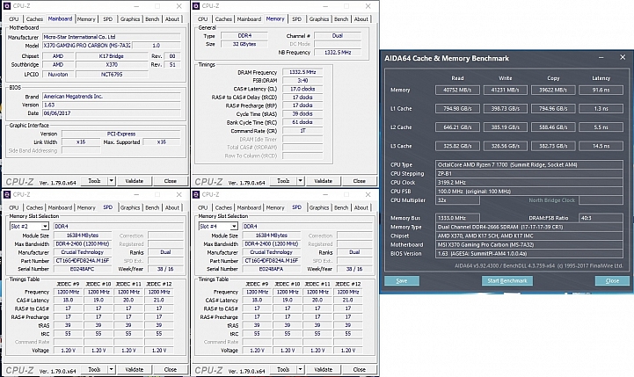Image resolution: width=634 pixels, height=377 pixels.
Task: Expand Tools dropdown arrow in Slot #2 window
Action: pyautogui.click(x=111, y=369)
